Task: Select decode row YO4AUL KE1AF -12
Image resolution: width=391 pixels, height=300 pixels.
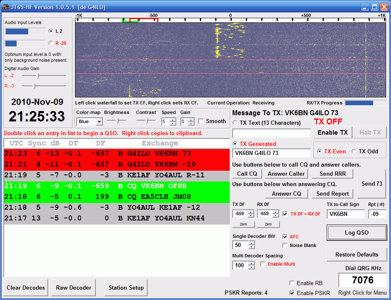Action: click(117, 207)
